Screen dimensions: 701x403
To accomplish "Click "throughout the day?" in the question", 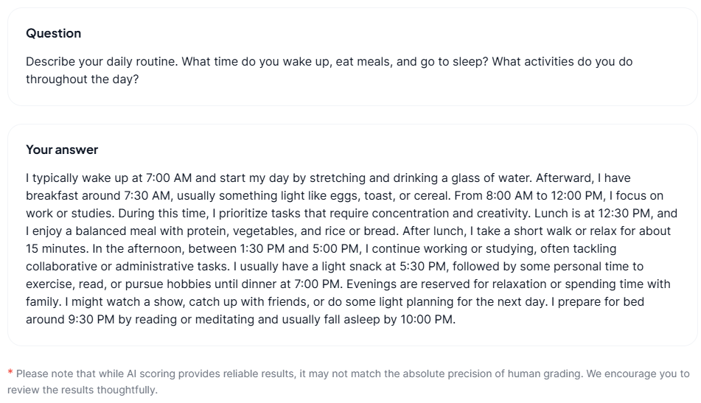I will (x=82, y=80).
